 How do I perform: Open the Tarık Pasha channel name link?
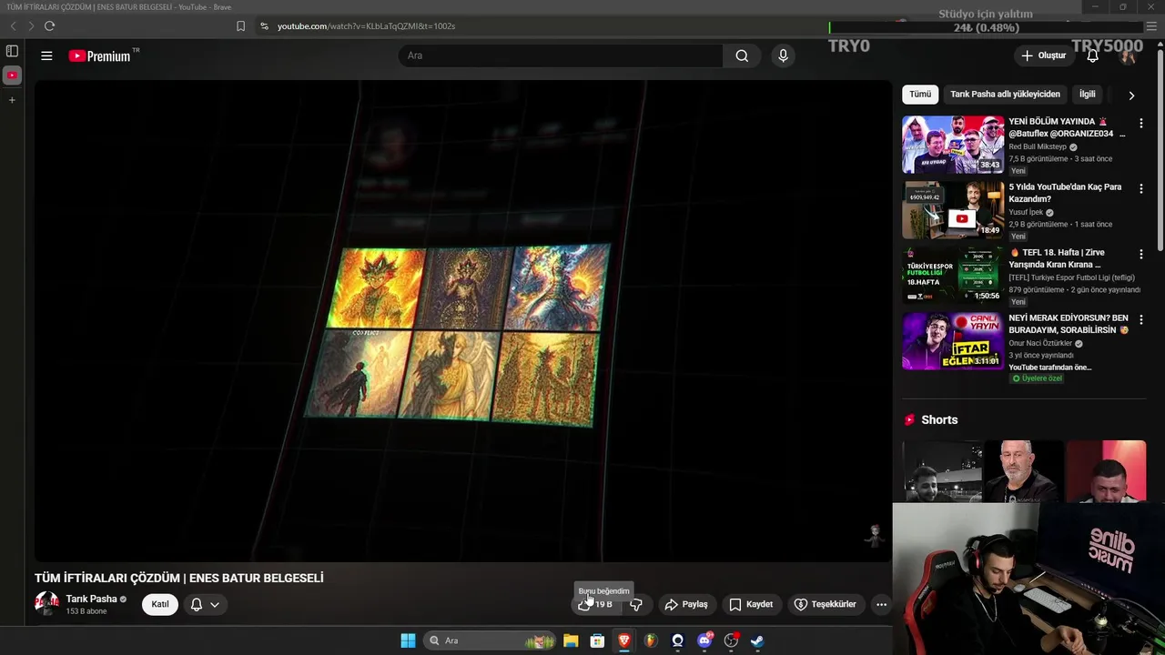(91, 599)
